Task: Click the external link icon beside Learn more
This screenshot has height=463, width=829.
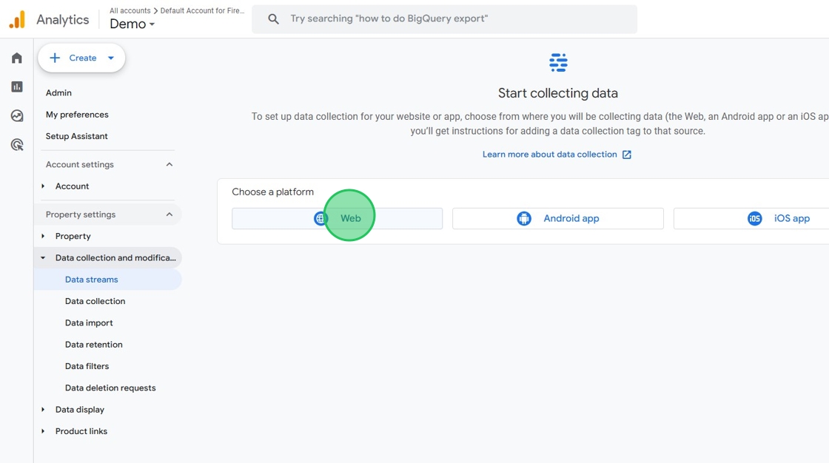Action: pos(626,155)
